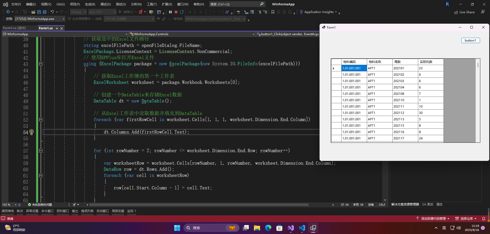Close the Form1.cs editor tab
490x234 pixels.
[x=62, y=28]
